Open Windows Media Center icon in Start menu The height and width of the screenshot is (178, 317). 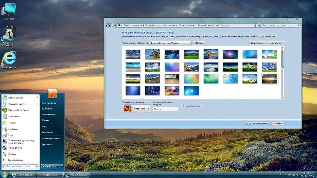[x=5, y=110]
